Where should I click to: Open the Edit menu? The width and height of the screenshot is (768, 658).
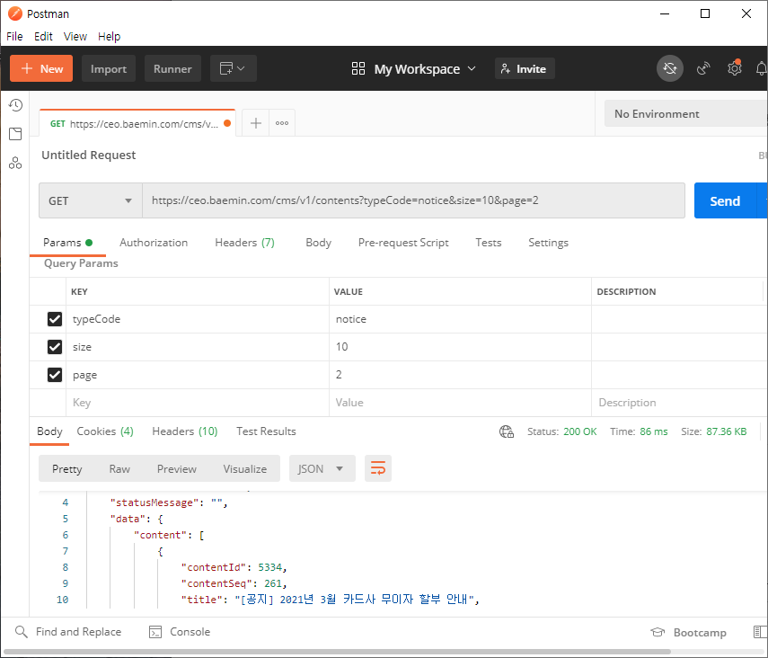coord(43,36)
